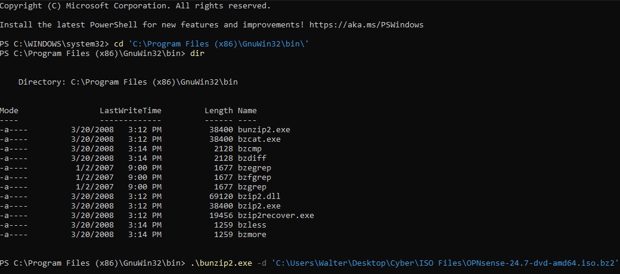Viewport: 620px width, 274px height.
Task: Click the bzmore entry in the listing
Action: [252, 234]
